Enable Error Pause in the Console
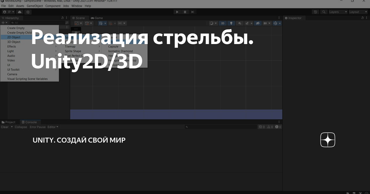370x194 pixels. pos(37,127)
